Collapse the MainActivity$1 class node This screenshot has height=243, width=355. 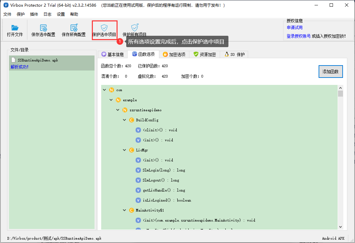pos(124,210)
